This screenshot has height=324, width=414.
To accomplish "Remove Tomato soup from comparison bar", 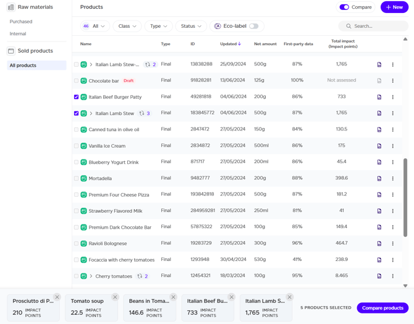I will coord(115,297).
